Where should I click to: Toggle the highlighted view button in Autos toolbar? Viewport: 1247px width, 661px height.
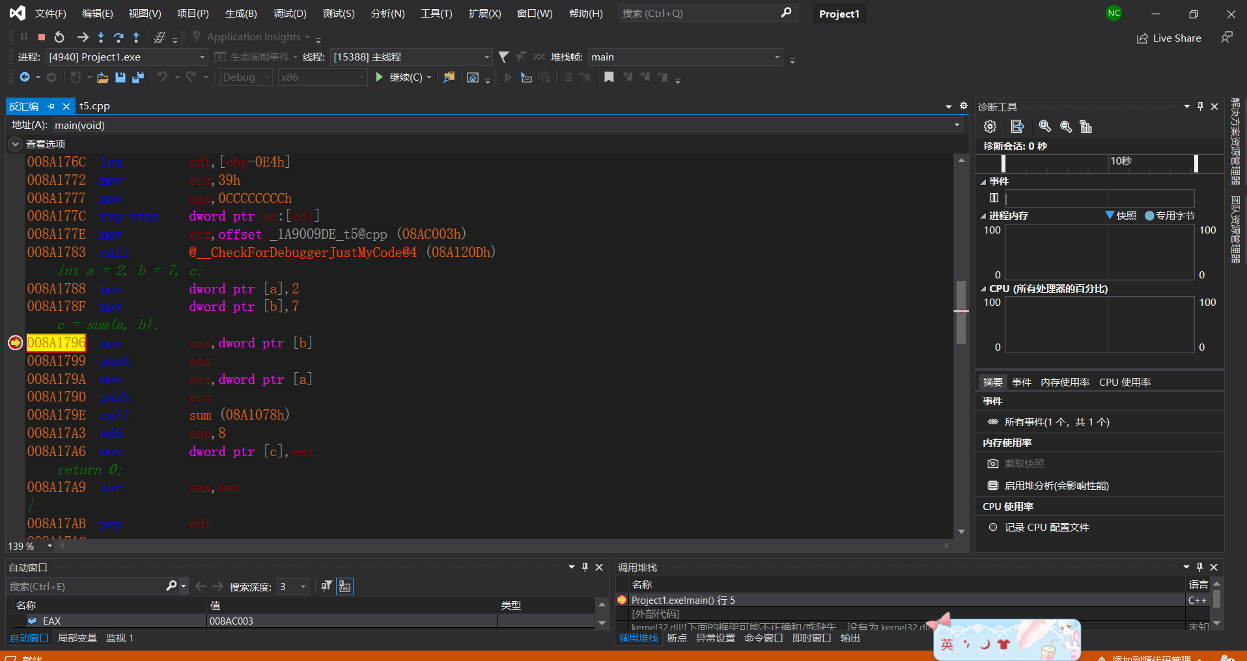[344, 586]
